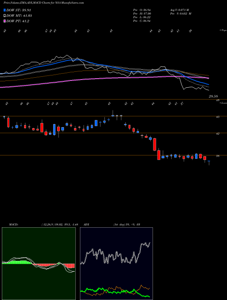Image resolution: width=227 pixels, height=300 pixels.
Task: Click the last candlestick on the price chart
Action: 209,163
